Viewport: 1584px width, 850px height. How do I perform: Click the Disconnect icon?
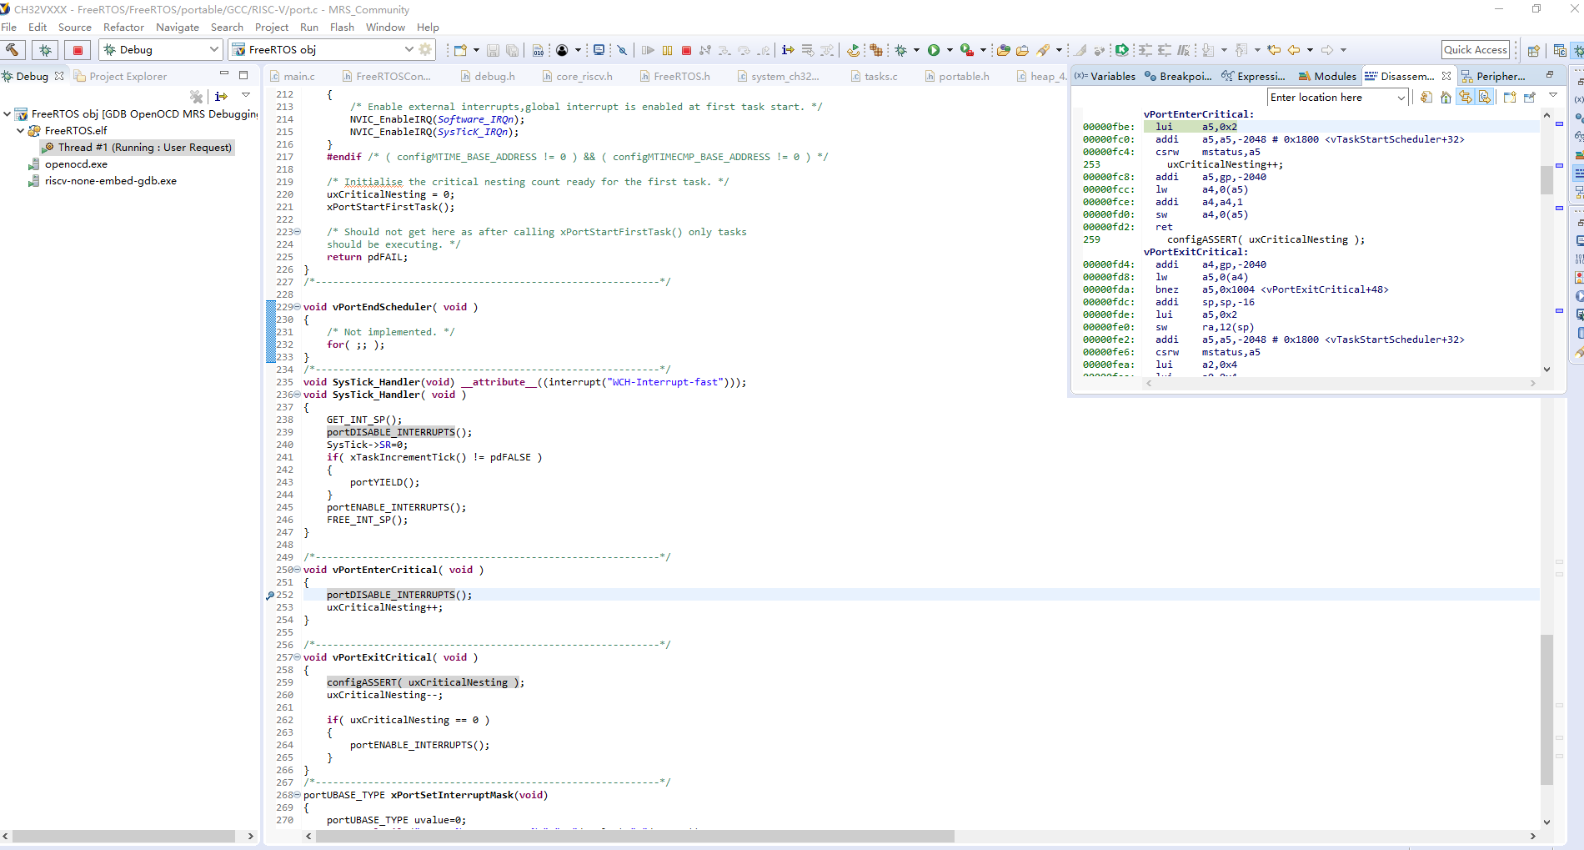705,50
